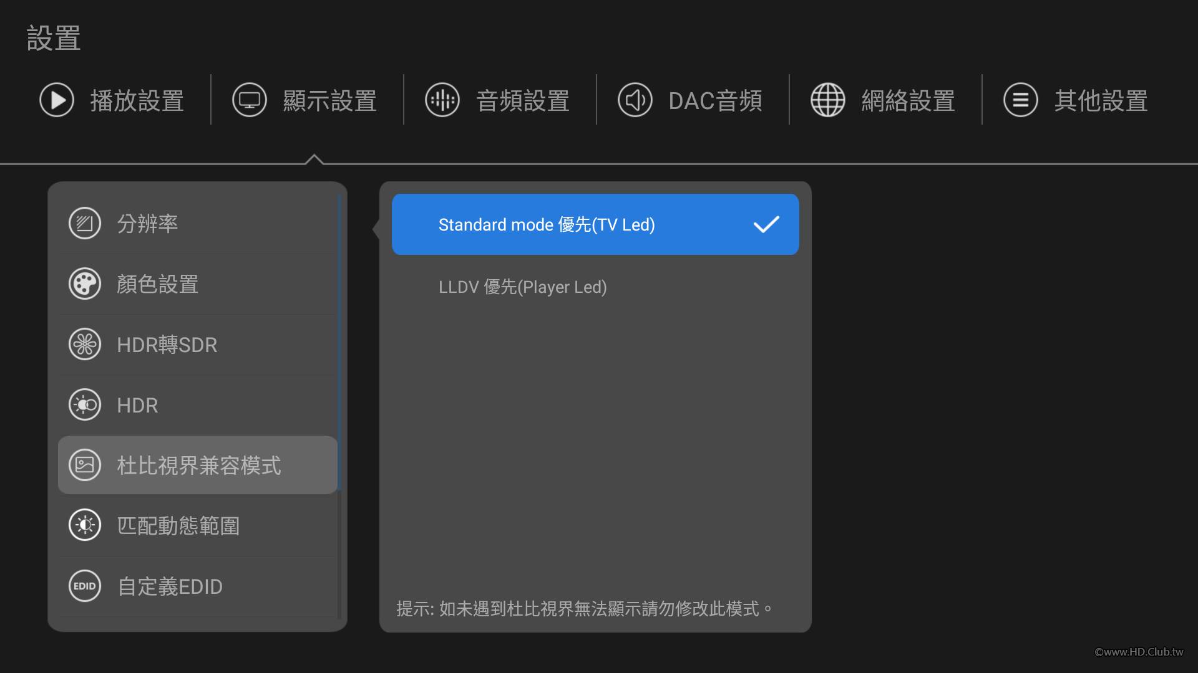Screen dimensions: 1198x673
Task: Select LLDV 優先(Player Led) option
Action: 523,287
